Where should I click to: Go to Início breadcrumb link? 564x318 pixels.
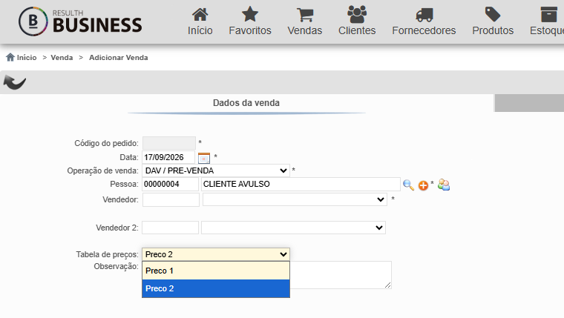(x=27, y=58)
